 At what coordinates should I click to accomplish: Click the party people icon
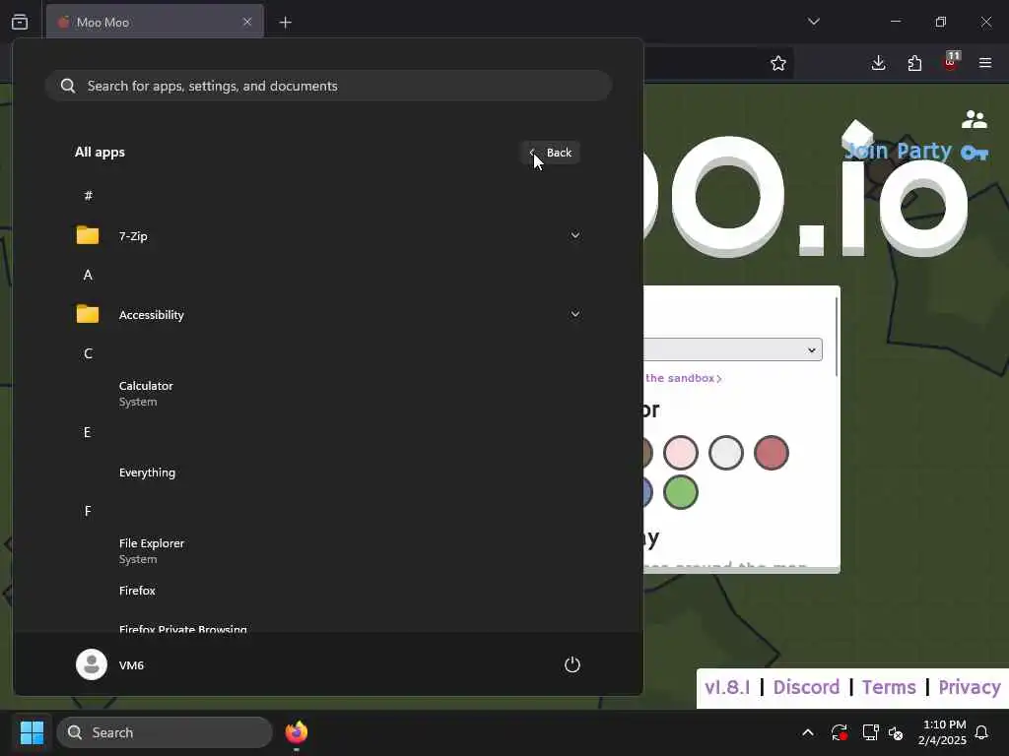(975, 119)
